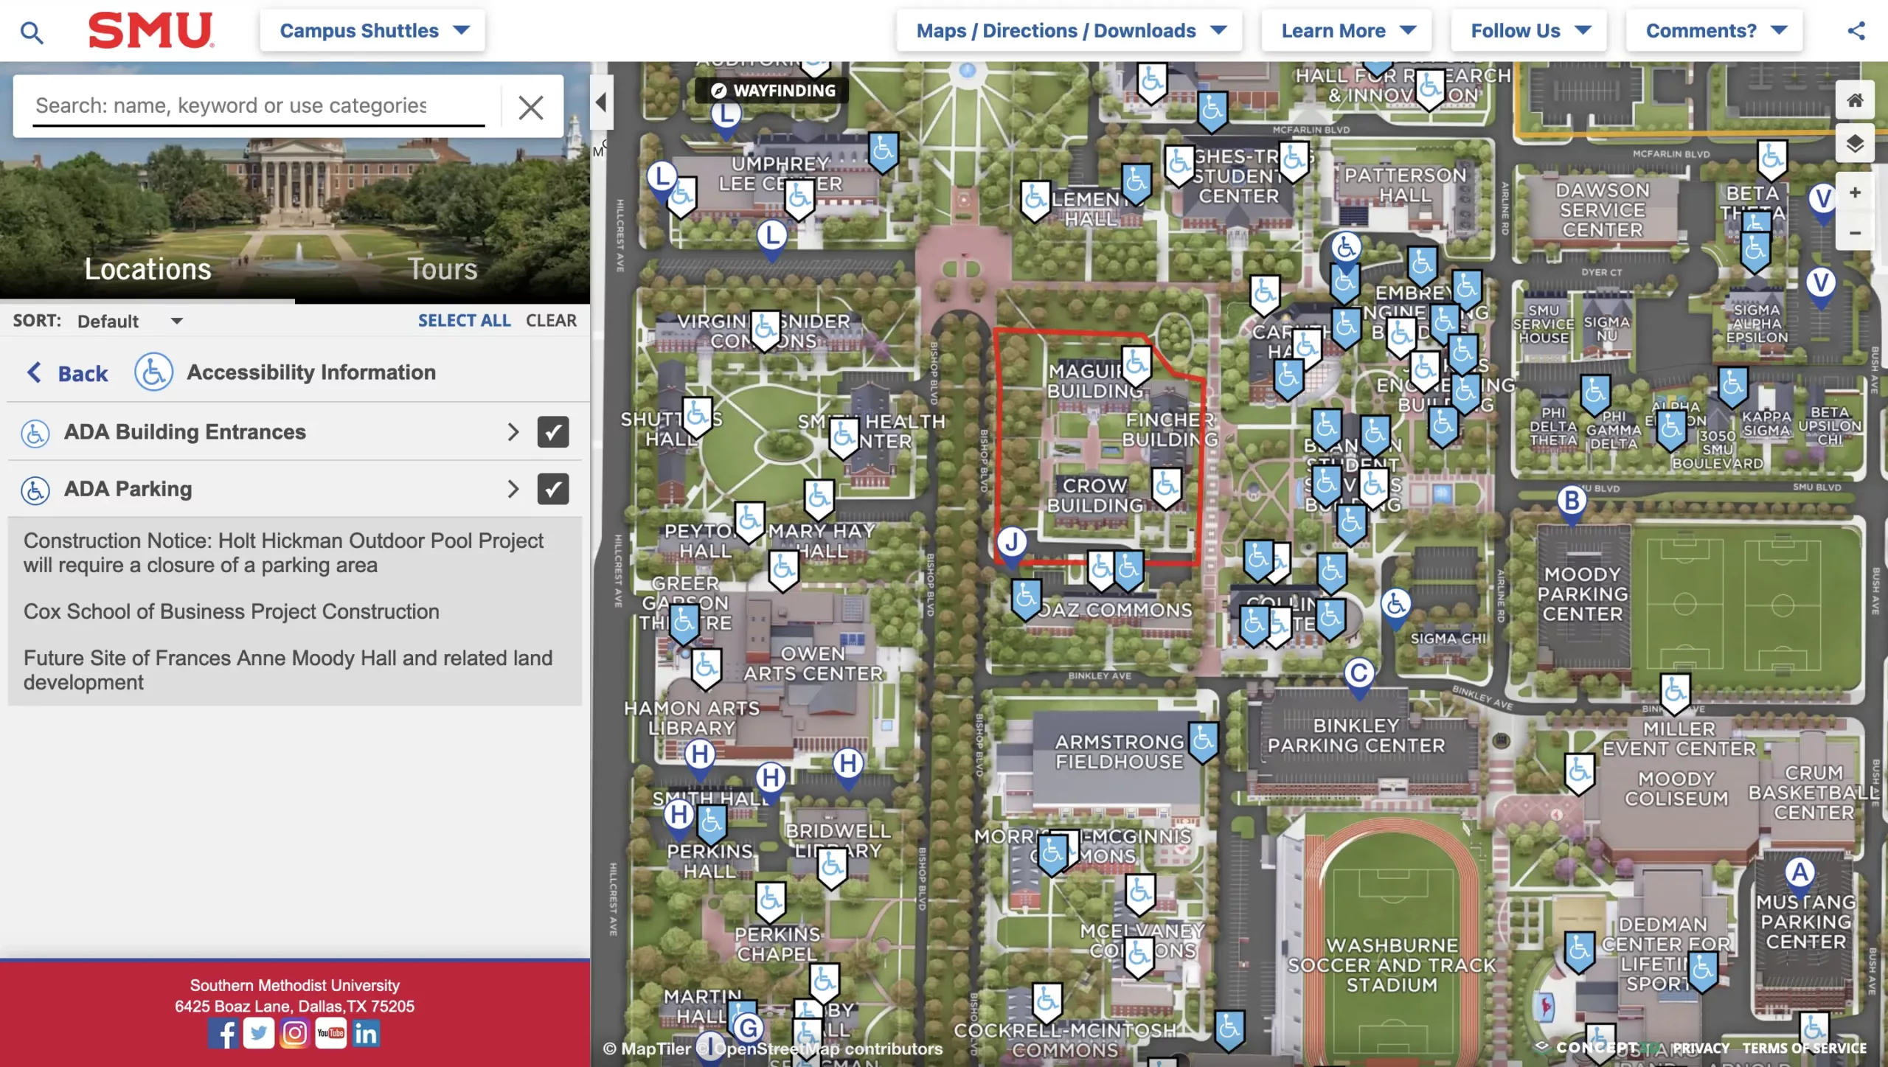The height and width of the screenshot is (1067, 1888).
Task: Uncheck the ADA Parking checkbox
Action: pos(553,489)
